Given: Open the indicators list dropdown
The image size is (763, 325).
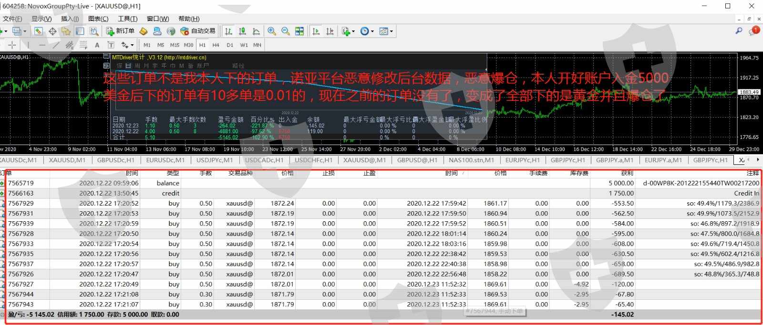Looking at the screenshot, I should click(x=348, y=31).
